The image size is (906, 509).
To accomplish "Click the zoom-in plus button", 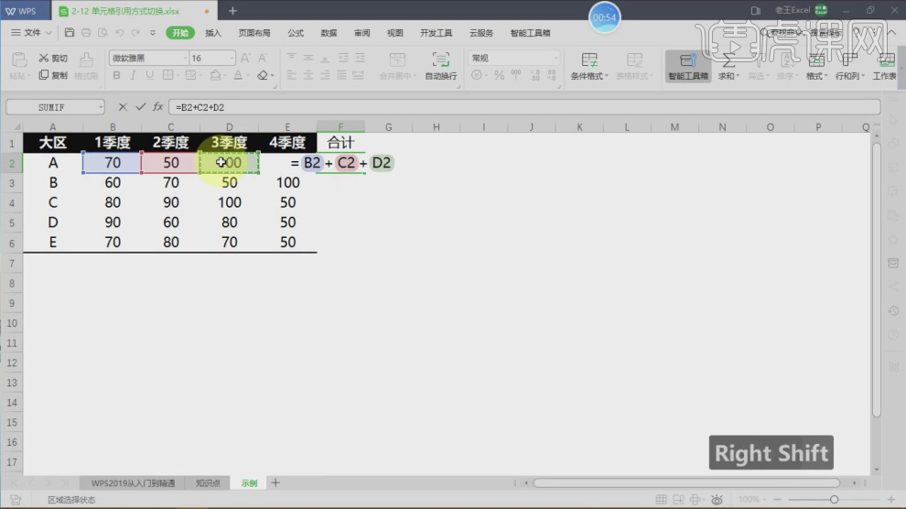I will pyautogui.click(x=891, y=499).
